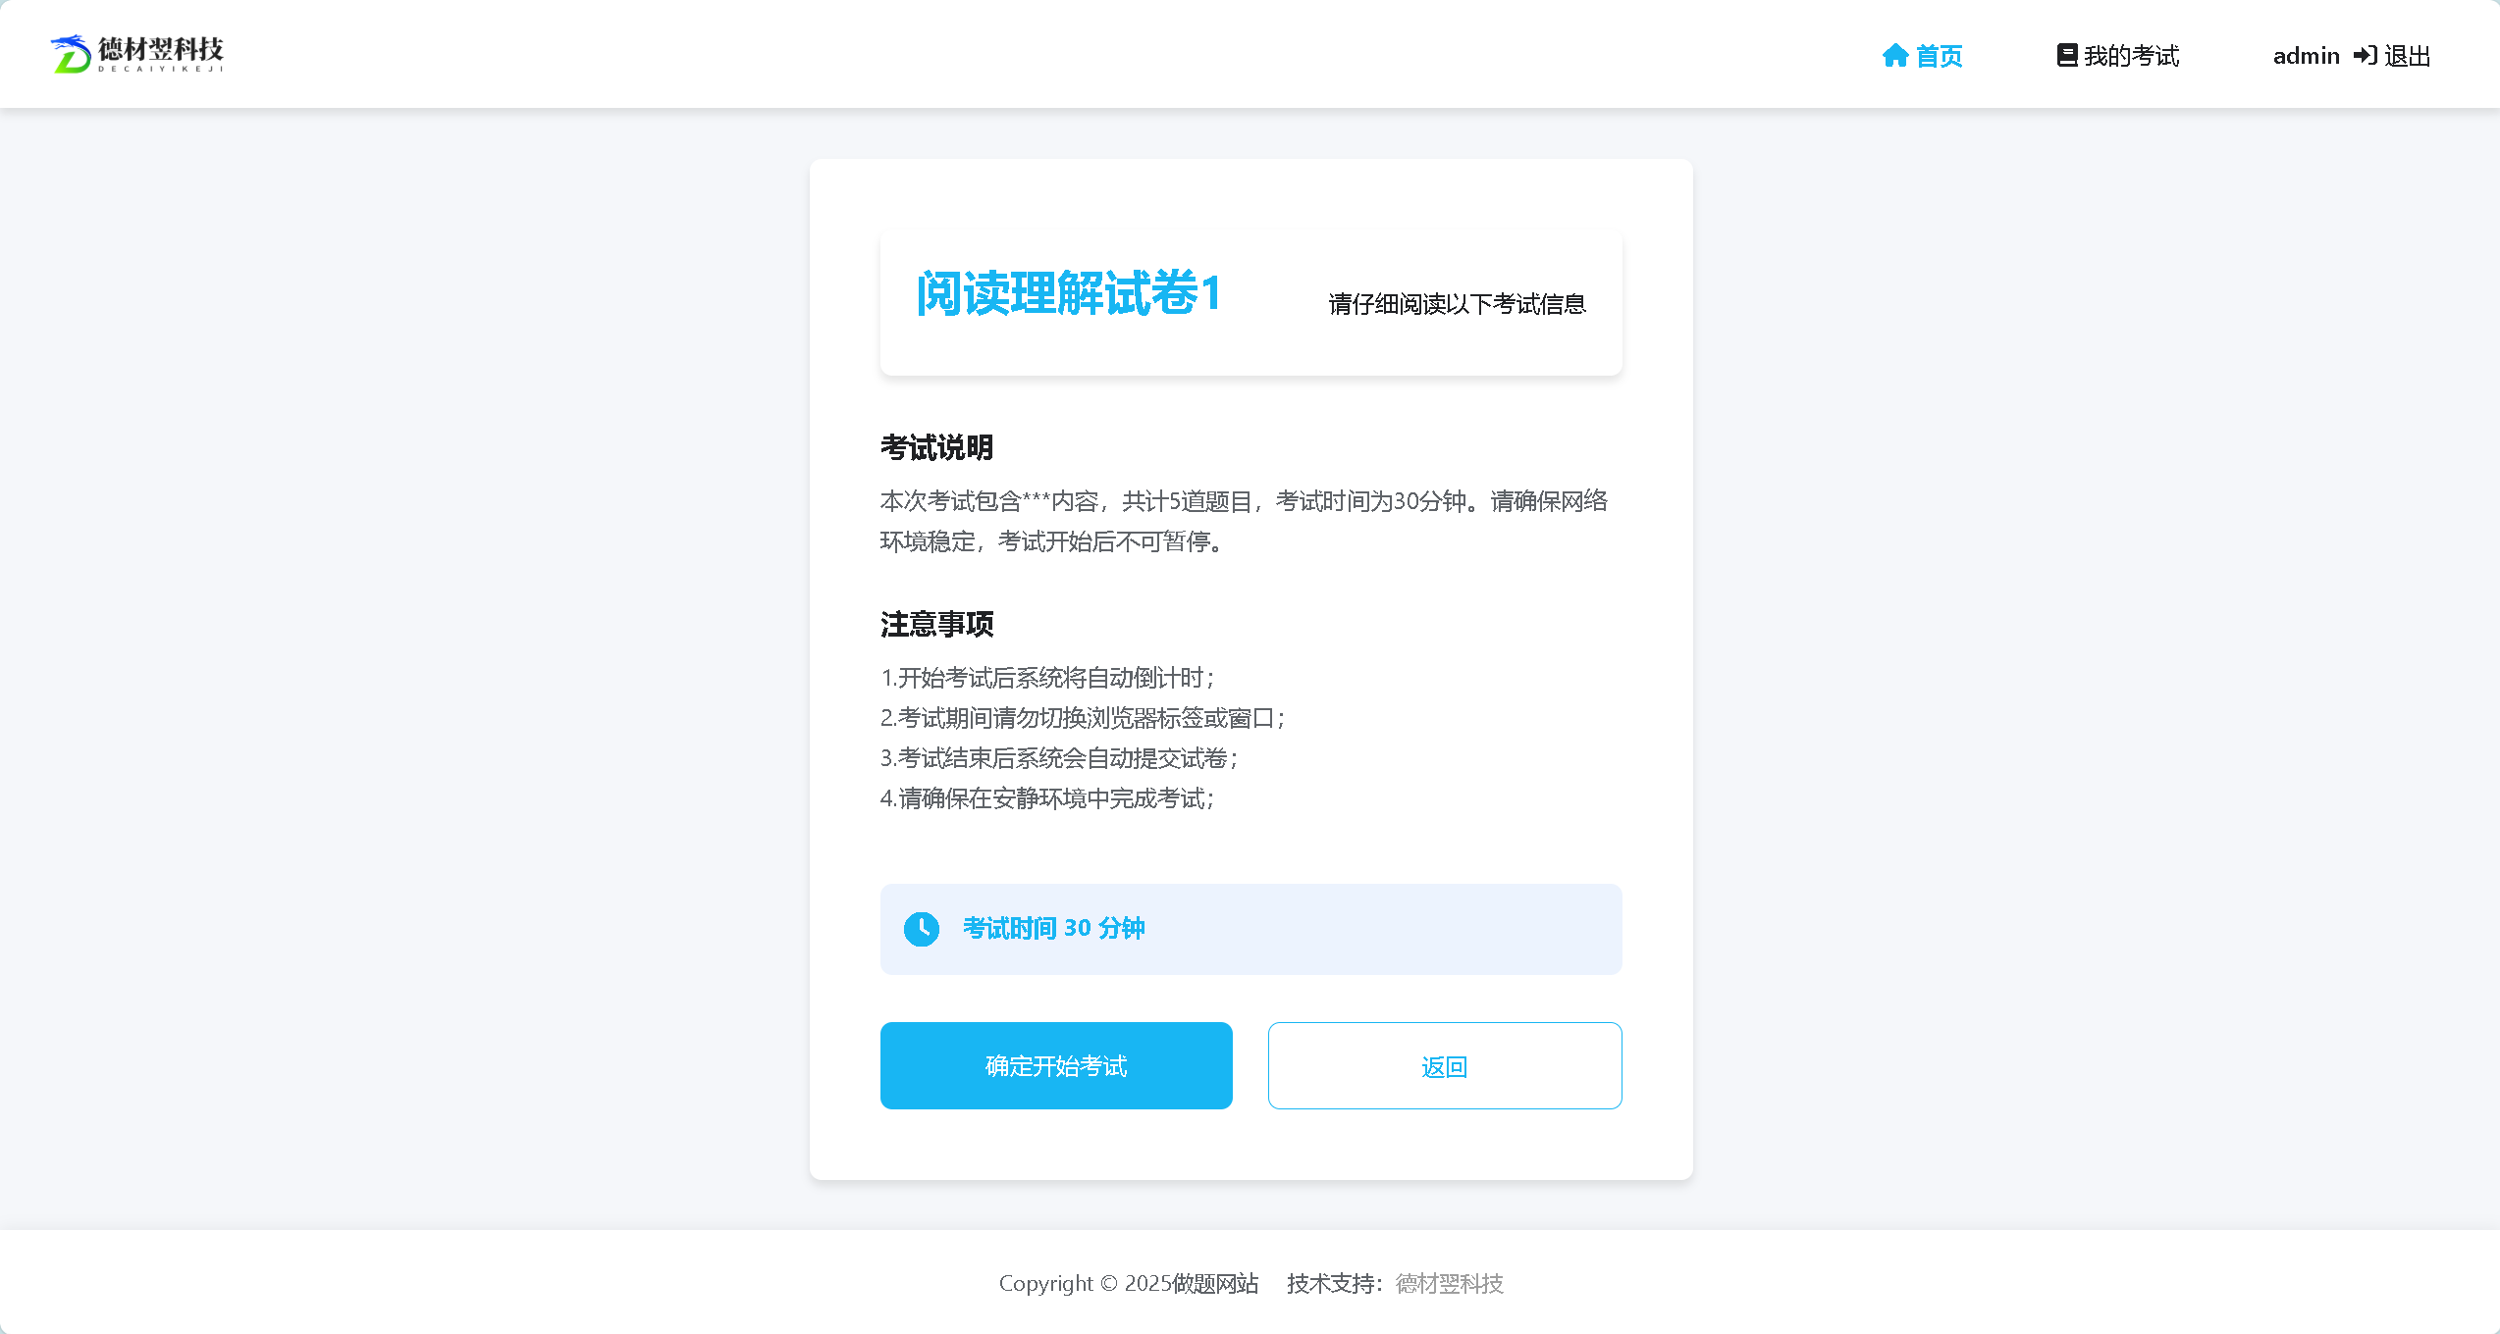Select notice item 1 about automatic countdown
Screen dimensions: 2500x1334
tap(1047, 678)
